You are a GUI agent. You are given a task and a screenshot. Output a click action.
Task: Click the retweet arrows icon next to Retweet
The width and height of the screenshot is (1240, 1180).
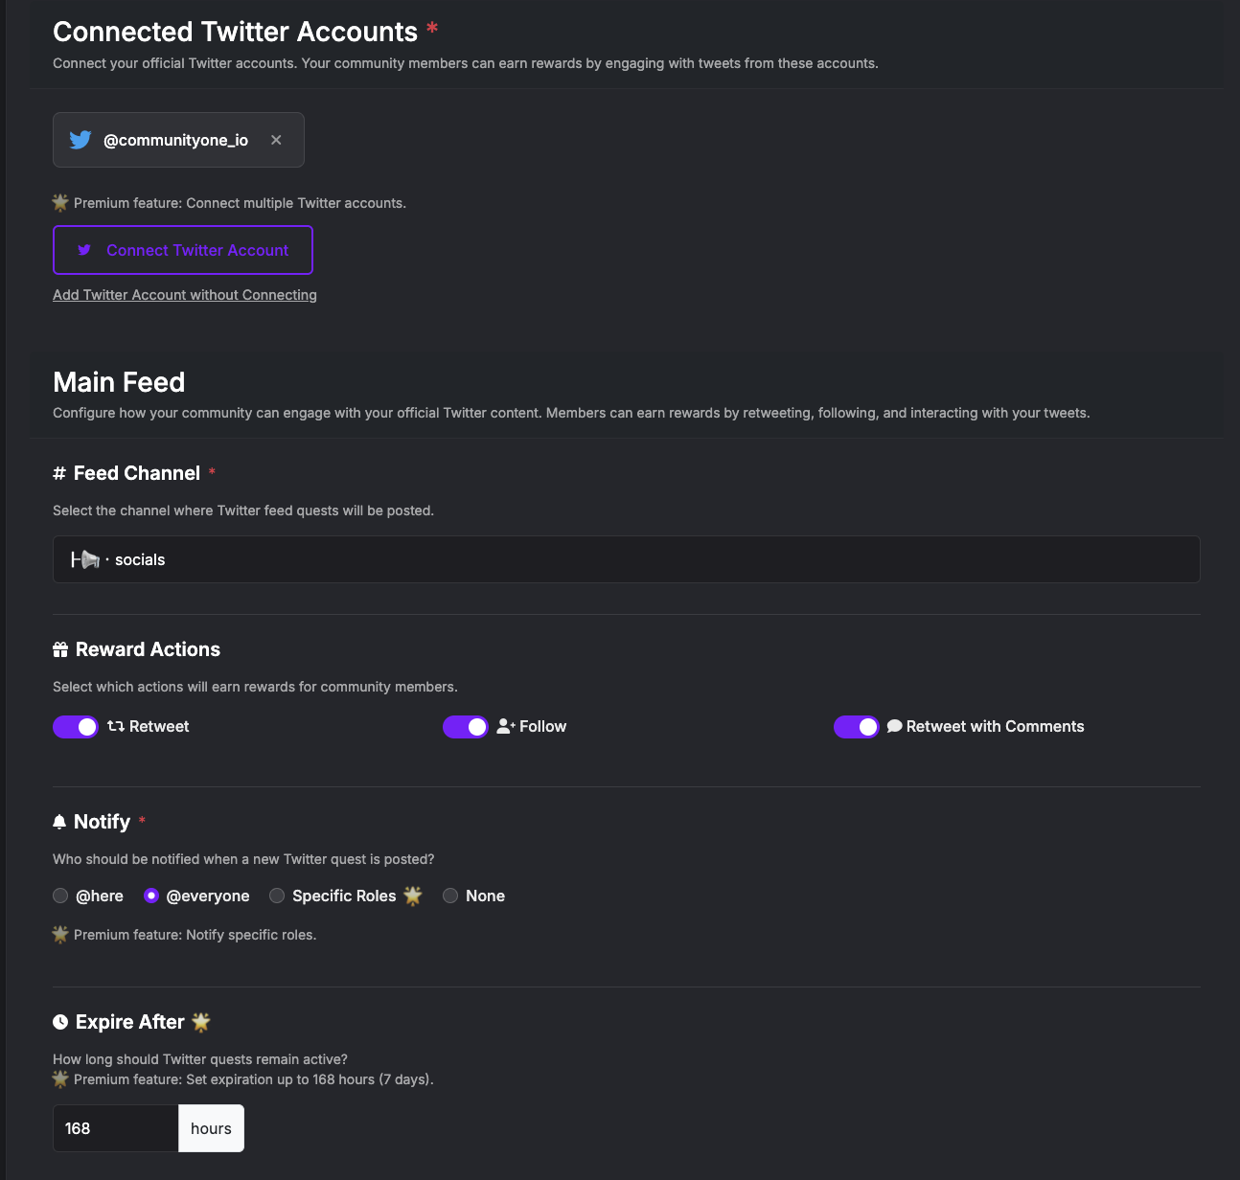(115, 727)
